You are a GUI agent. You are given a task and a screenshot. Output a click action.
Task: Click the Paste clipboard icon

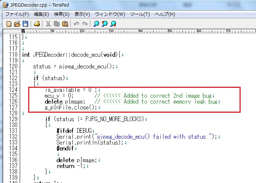pyautogui.click(x=65, y=24)
